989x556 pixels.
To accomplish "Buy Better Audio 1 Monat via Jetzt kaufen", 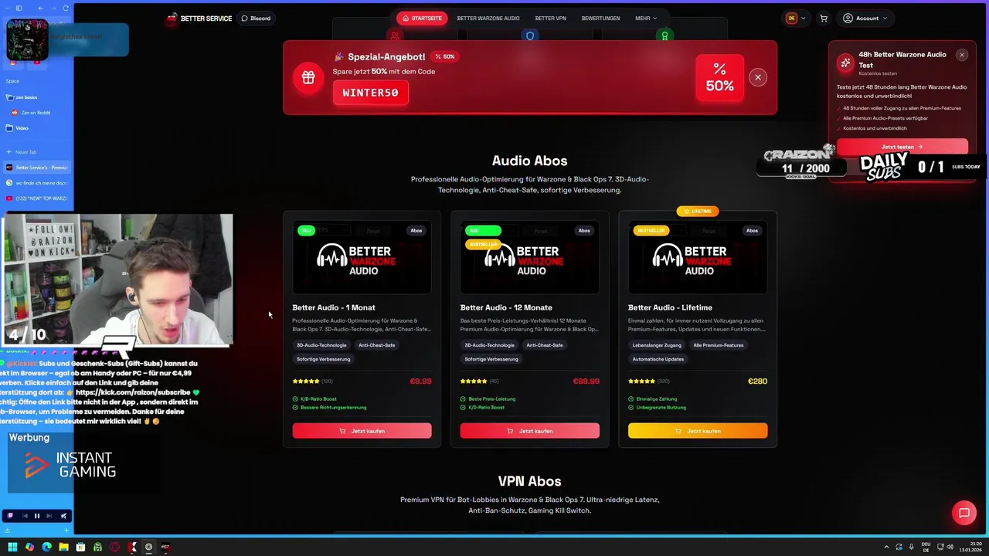I will (x=362, y=431).
